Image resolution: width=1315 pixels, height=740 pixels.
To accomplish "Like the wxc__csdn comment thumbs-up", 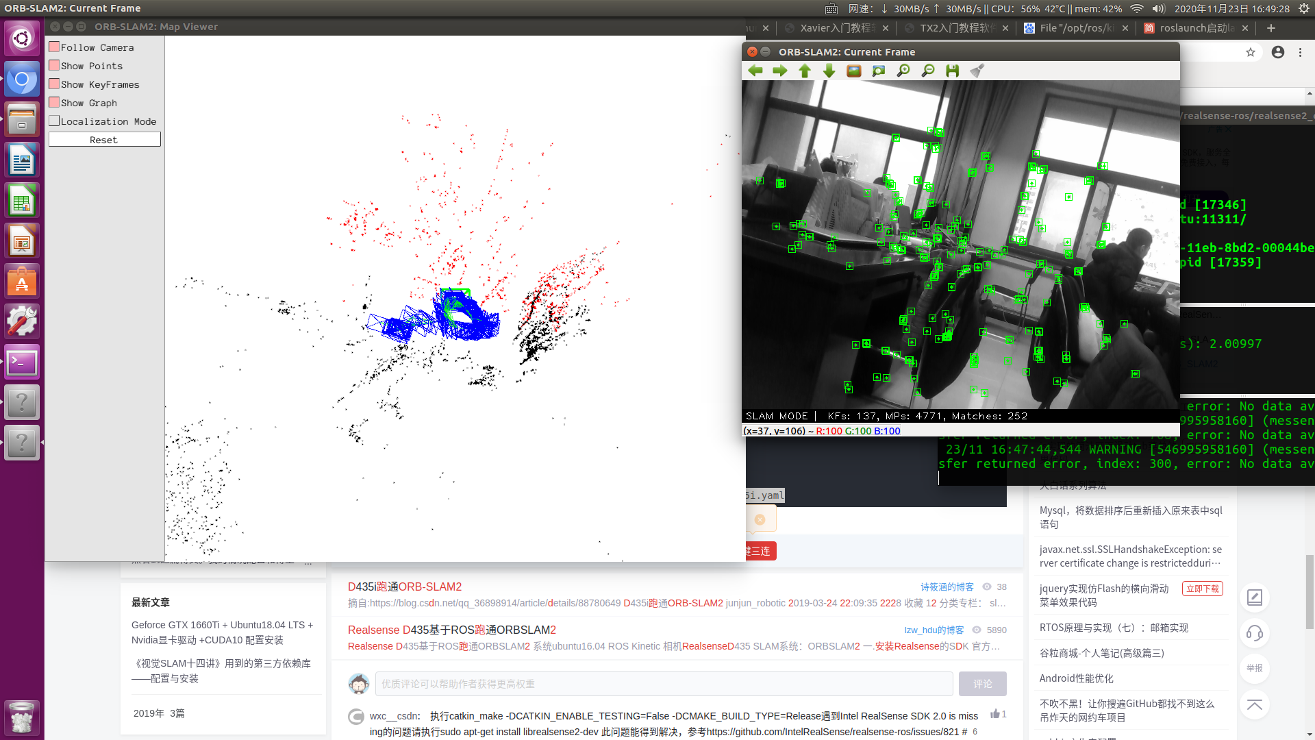I will (x=995, y=714).
